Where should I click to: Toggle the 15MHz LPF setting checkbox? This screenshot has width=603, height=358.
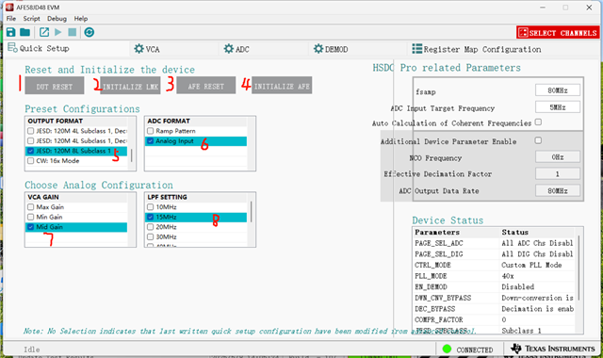151,217
